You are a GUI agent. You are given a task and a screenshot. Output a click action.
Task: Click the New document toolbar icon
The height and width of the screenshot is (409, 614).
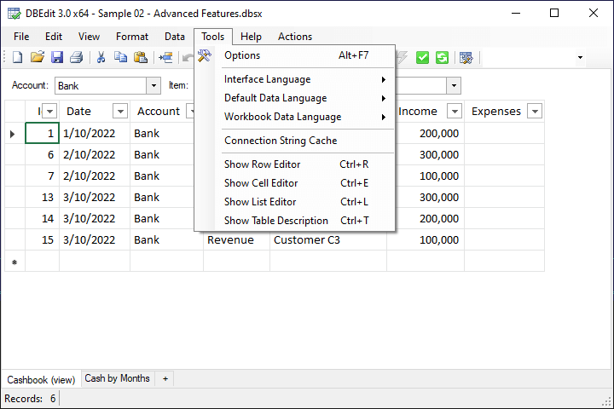tap(17, 57)
